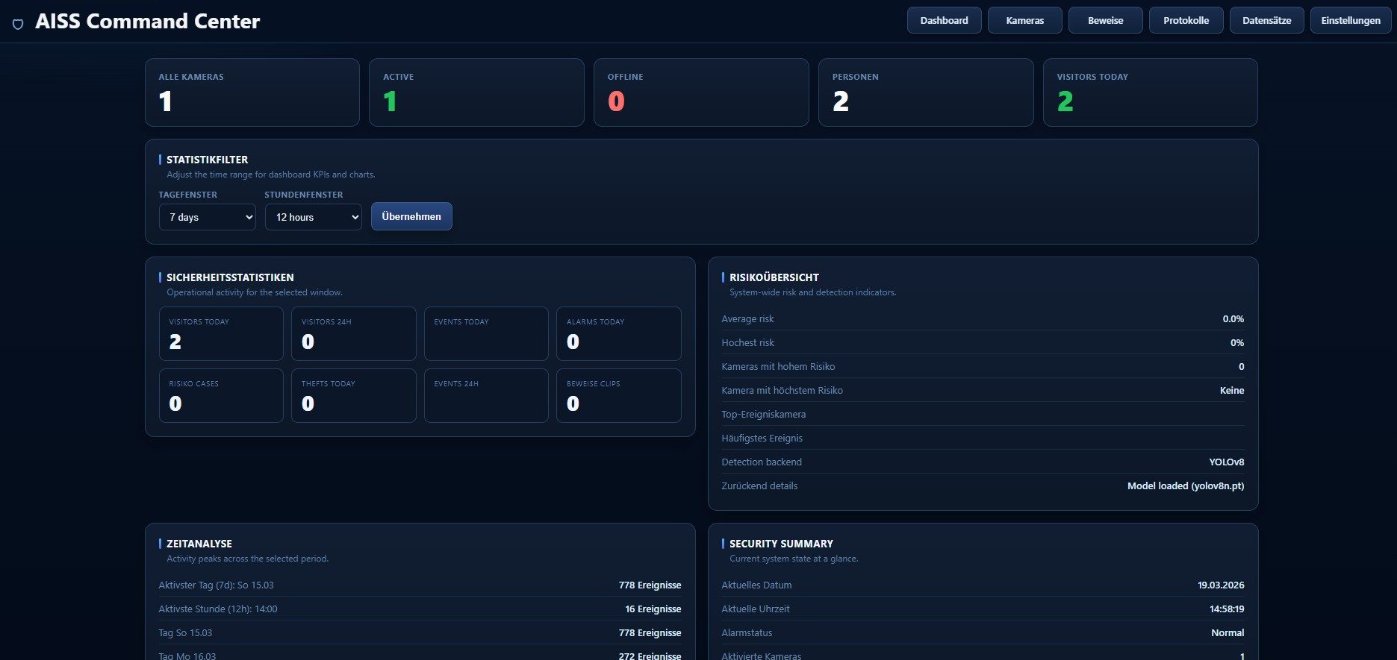
Task: Open the Beweise section
Action: [x=1105, y=21]
